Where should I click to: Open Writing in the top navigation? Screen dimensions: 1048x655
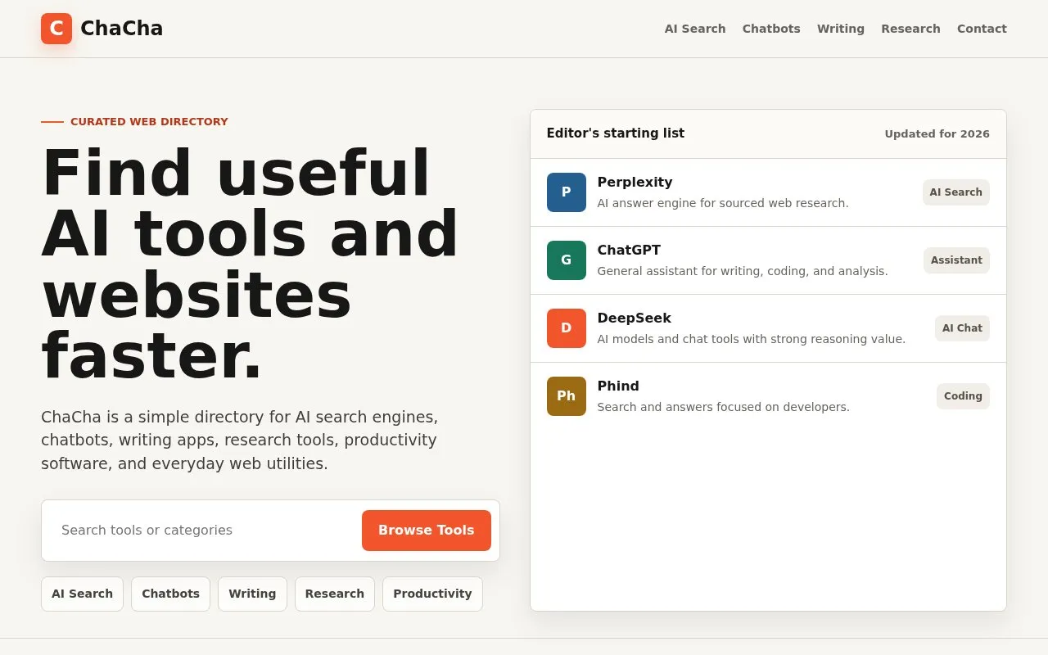click(x=841, y=29)
